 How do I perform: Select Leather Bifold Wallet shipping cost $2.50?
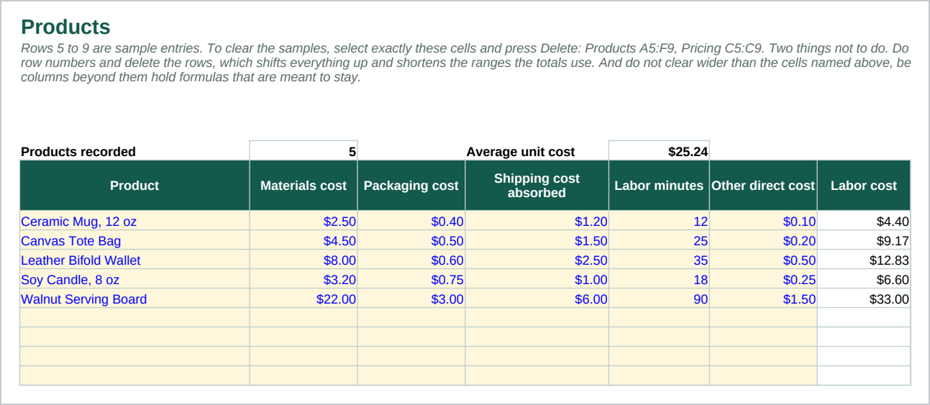[537, 260]
